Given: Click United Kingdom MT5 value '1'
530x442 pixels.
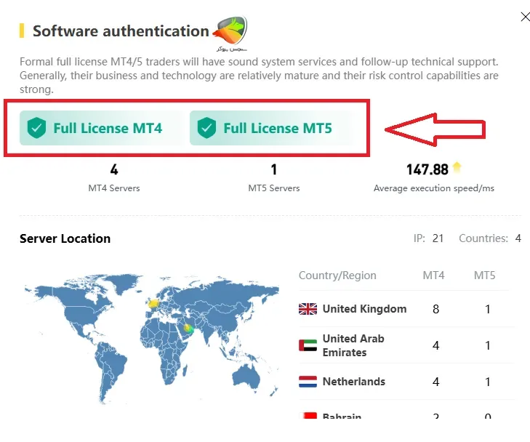Looking at the screenshot, I should click(488, 309).
